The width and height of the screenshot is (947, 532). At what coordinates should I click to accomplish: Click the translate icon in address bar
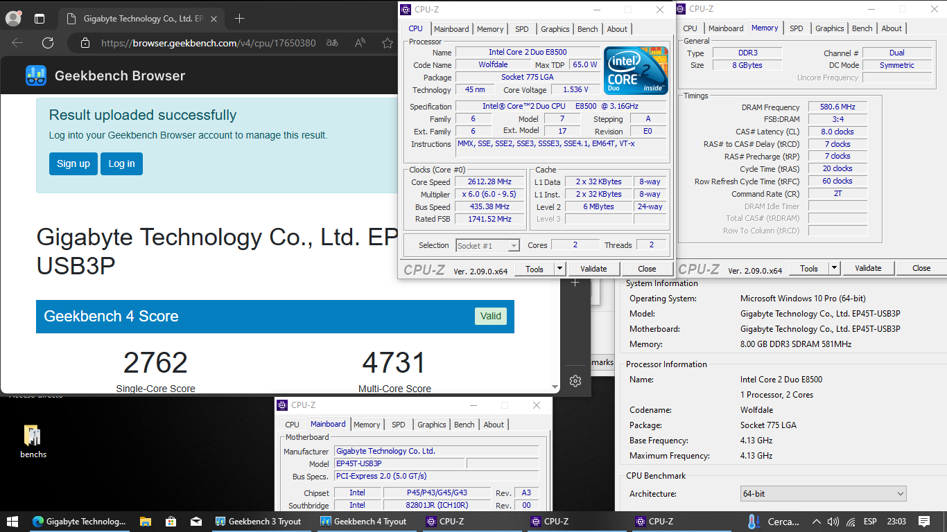click(x=332, y=43)
